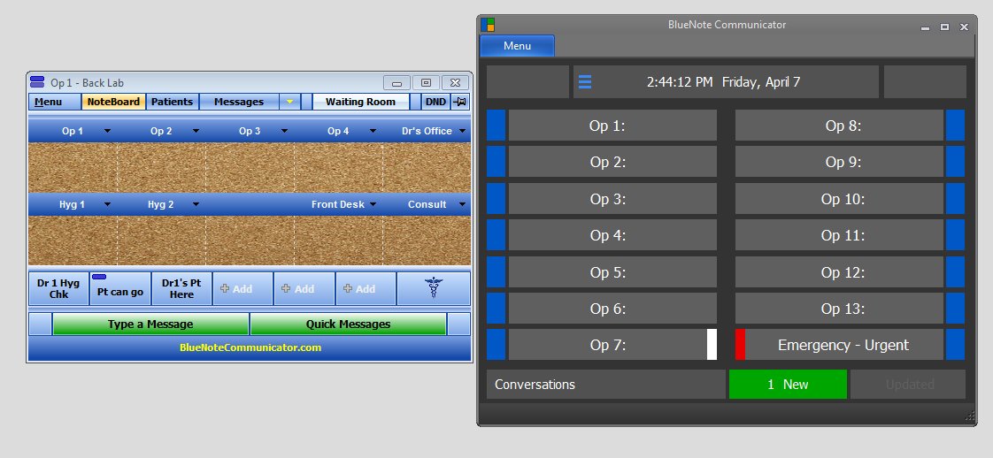The height and width of the screenshot is (458, 993).
Task: Click the blue indicator beside Op 13:
Action: 955,308
